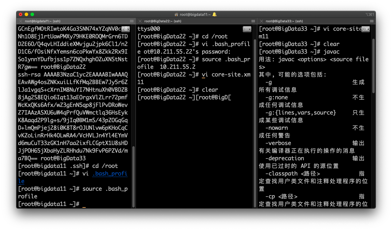The height and width of the screenshot is (230, 392).
Task: Click '[root@BigData22 ~]# cd /root' line
Action: click(x=183, y=37)
